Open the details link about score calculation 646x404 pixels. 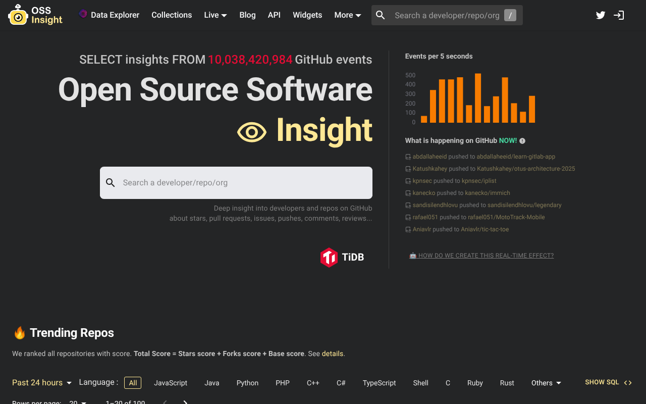[333, 353]
